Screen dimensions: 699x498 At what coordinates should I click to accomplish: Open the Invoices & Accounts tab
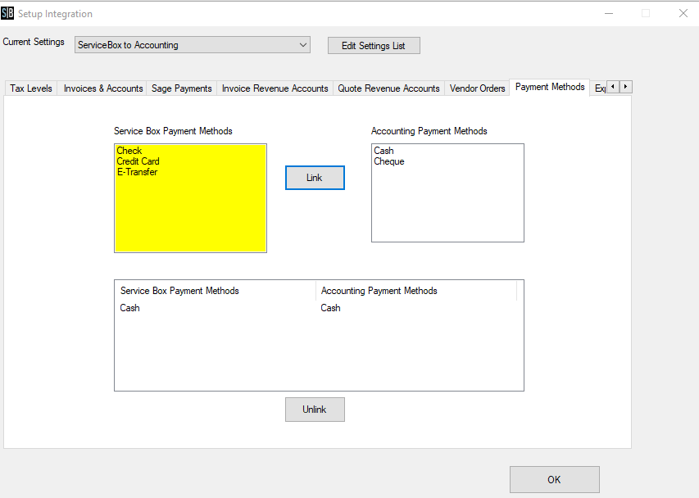point(103,88)
